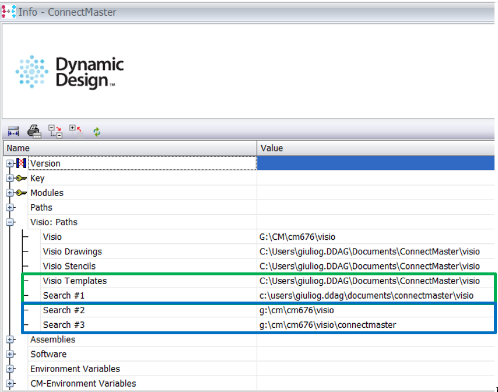Viewport: 498px width, 392px height.
Task: Click the Value column header
Action: pyautogui.click(x=376, y=148)
